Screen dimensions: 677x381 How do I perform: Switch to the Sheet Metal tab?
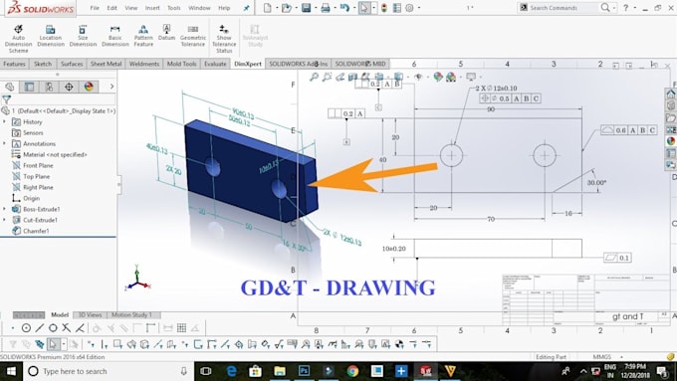pyautogui.click(x=106, y=64)
